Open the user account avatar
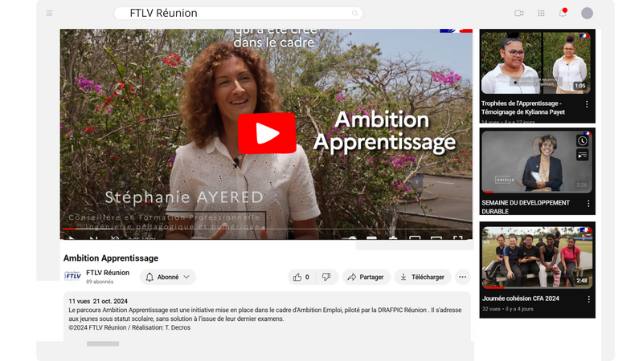The height and width of the screenshot is (361, 643). click(587, 13)
